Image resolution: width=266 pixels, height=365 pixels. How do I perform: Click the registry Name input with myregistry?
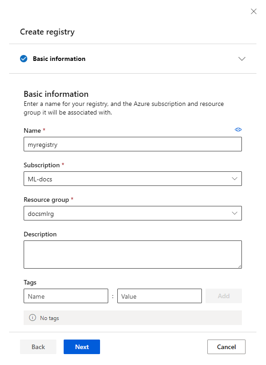point(133,144)
